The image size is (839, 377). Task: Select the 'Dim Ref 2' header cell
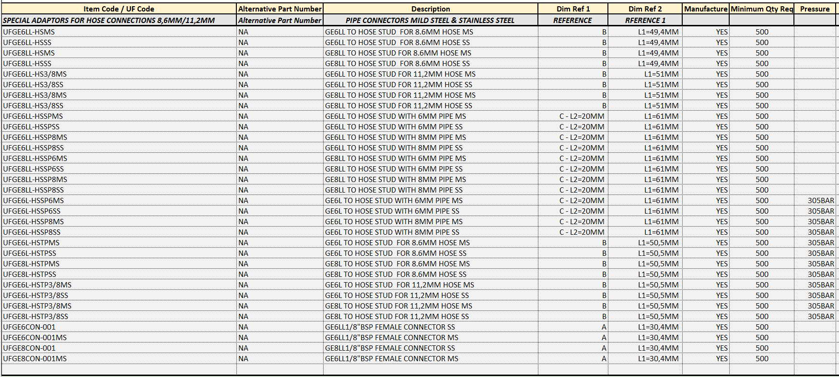point(645,9)
